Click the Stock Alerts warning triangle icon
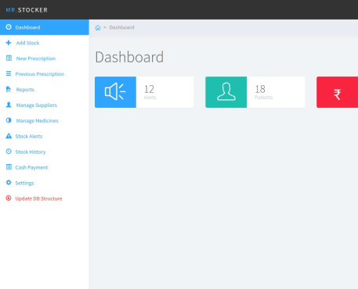The height and width of the screenshot is (289, 358). click(9, 136)
